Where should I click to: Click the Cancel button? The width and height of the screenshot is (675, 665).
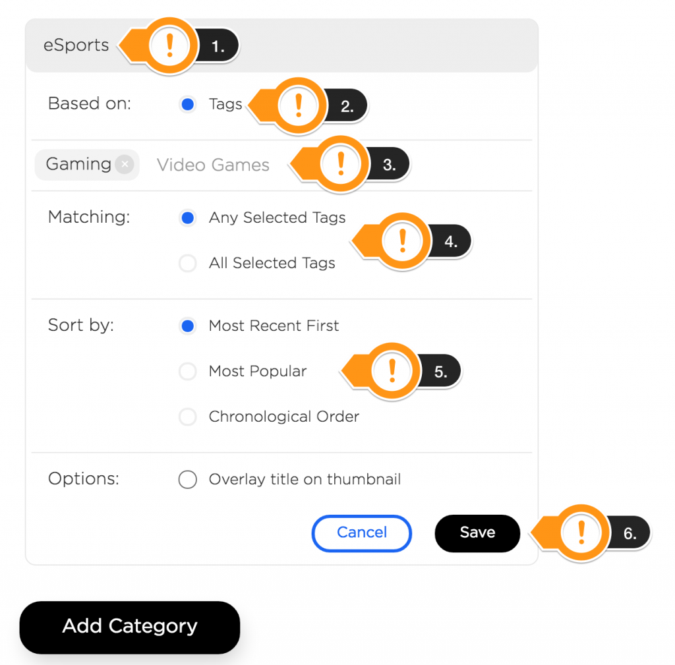(x=361, y=533)
